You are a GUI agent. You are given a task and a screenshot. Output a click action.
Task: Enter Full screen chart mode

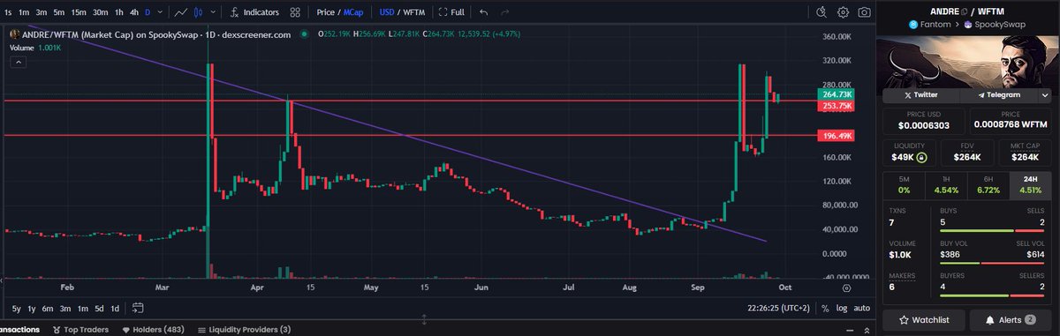tap(451, 12)
